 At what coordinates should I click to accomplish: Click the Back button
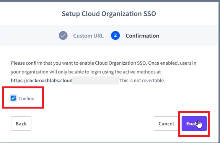21,123
